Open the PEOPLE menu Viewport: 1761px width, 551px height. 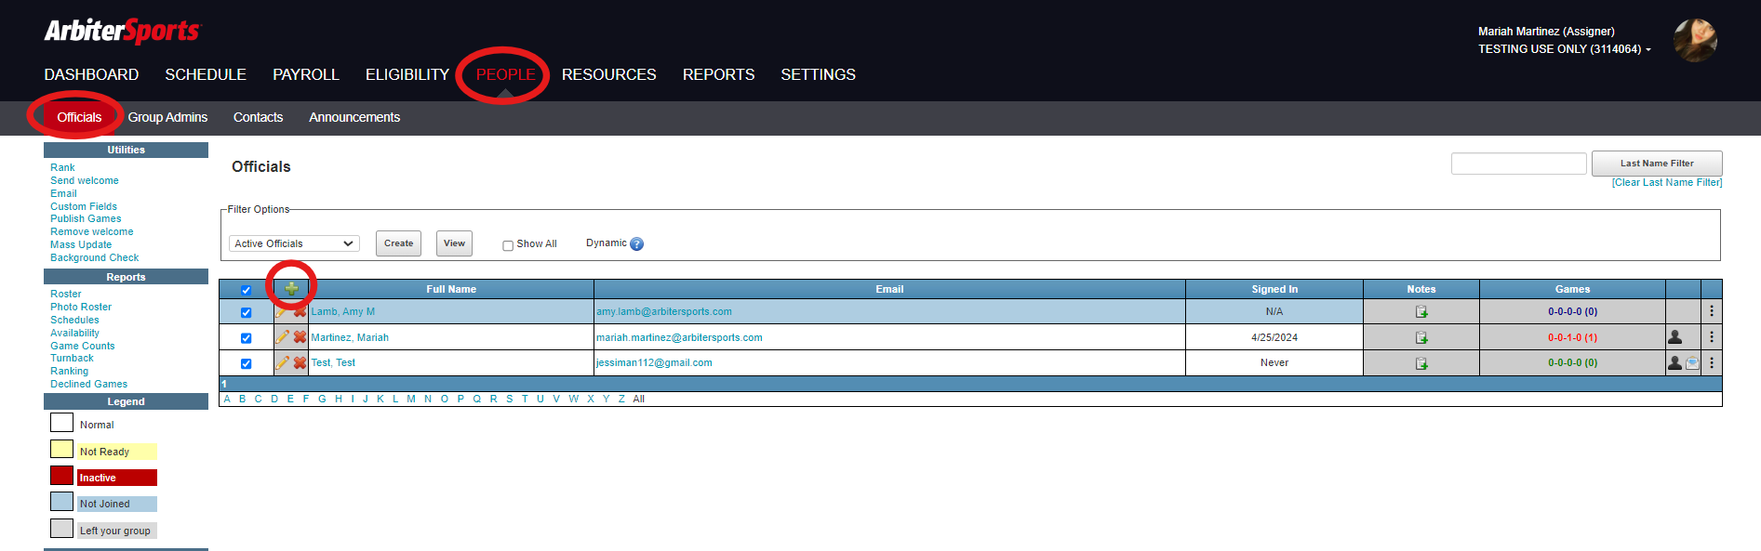click(x=506, y=74)
